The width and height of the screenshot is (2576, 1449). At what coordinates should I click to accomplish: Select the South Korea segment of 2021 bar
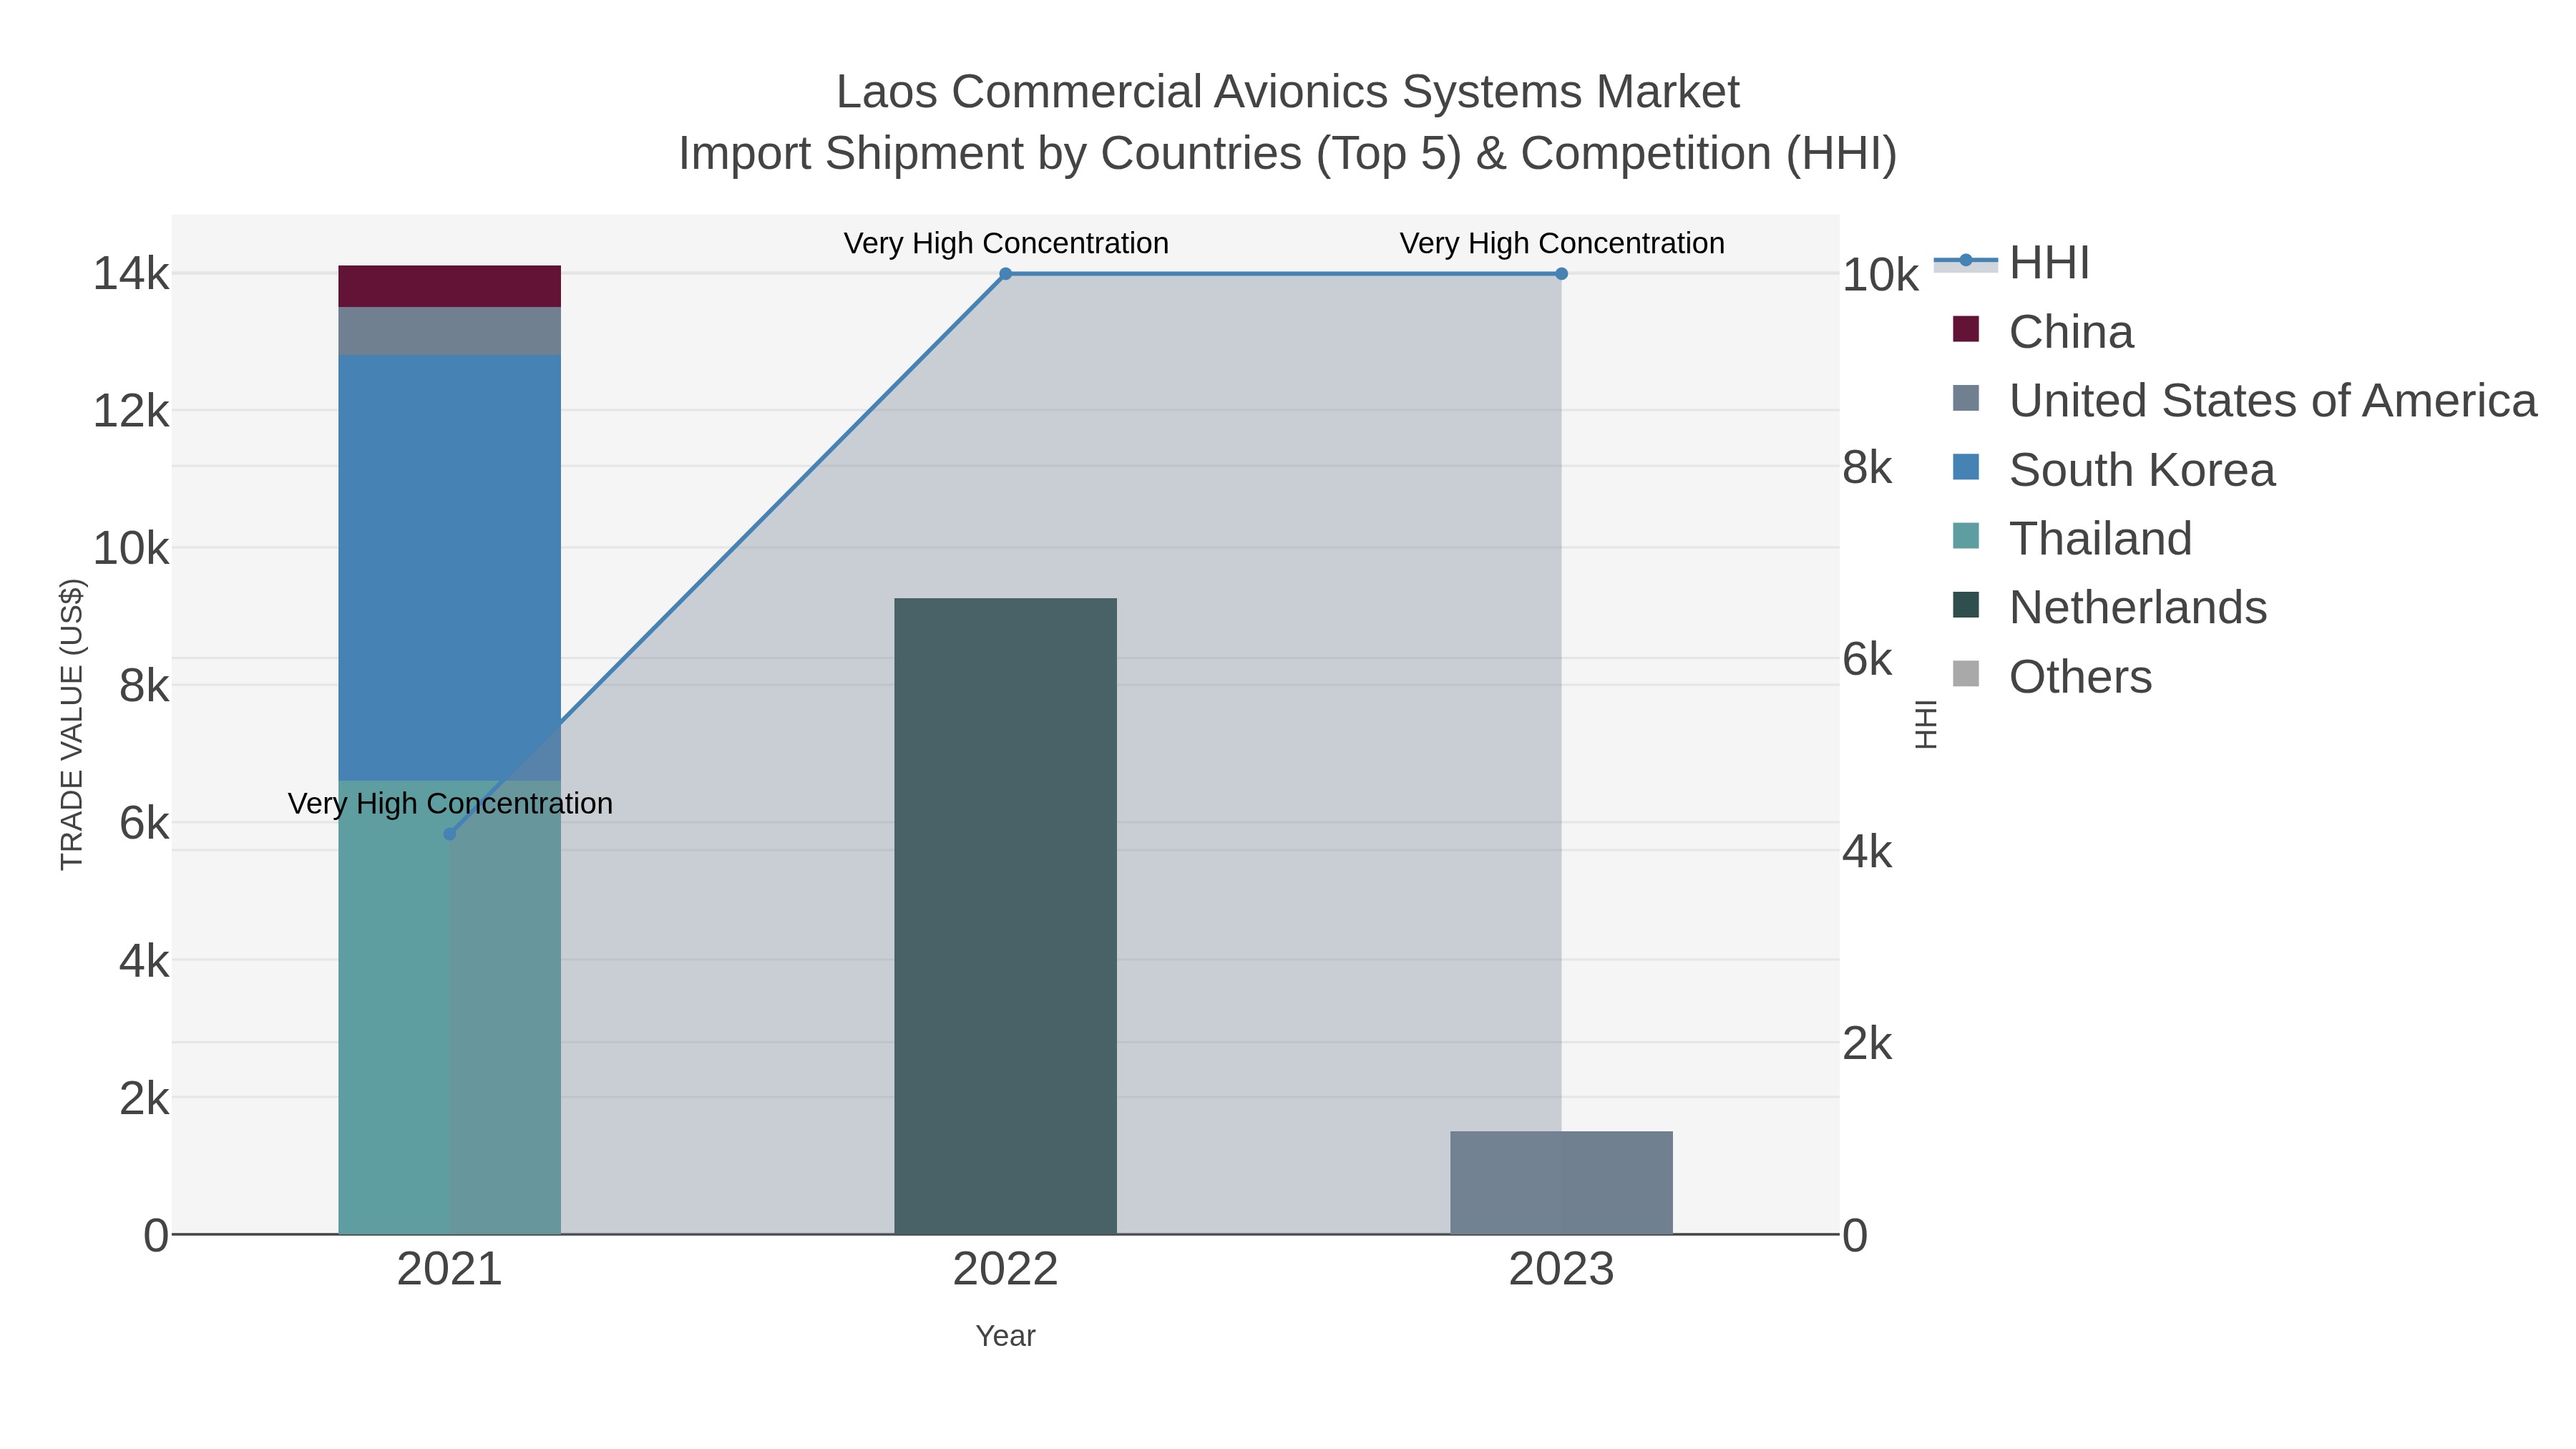tap(449, 567)
